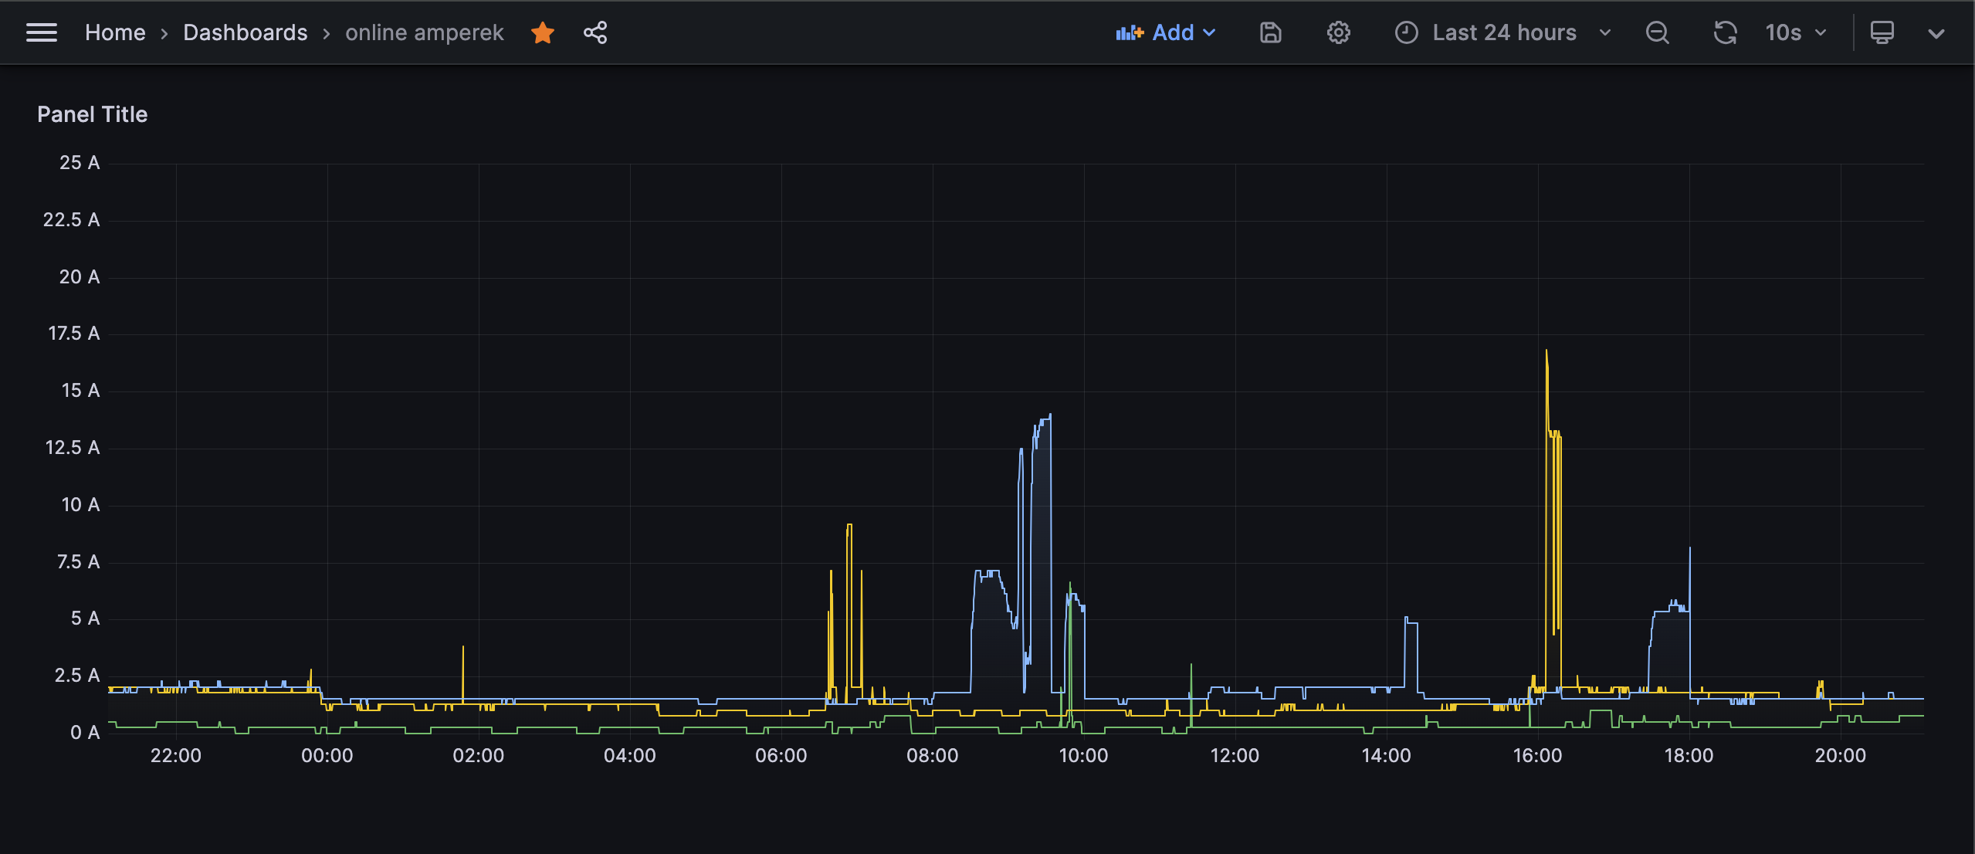
Task: Cycle view mode with the monitor icon
Action: coord(1882,32)
